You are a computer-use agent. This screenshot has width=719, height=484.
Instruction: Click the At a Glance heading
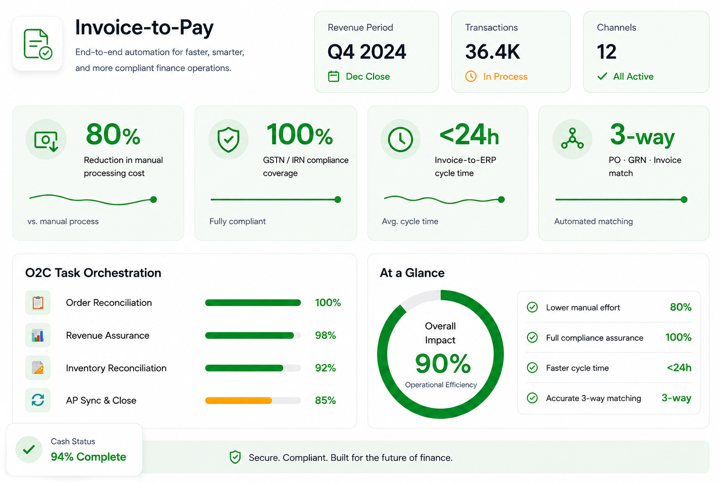412,273
